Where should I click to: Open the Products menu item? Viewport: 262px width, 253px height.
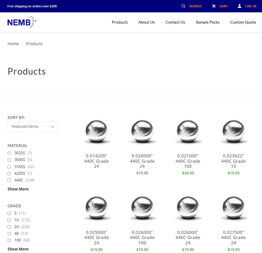(120, 22)
